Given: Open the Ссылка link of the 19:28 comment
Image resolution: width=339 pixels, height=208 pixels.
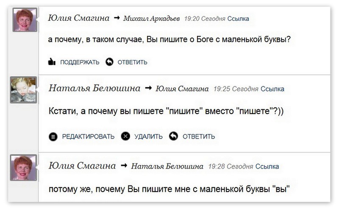Looking at the screenshot, I should pyautogui.click(x=267, y=166).
